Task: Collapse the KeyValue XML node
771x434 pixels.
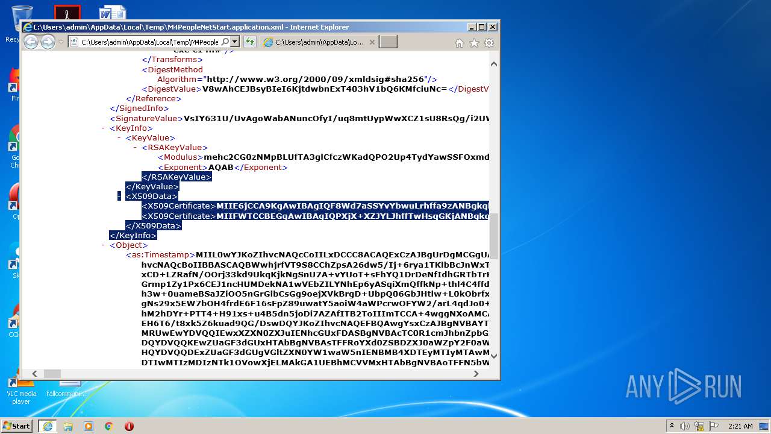Action: [120, 138]
